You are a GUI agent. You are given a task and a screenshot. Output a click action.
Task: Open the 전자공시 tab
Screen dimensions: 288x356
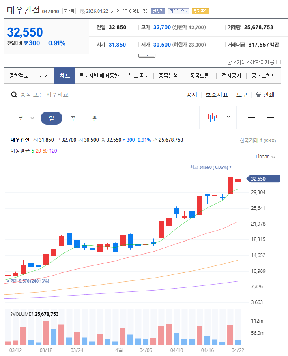(231, 76)
